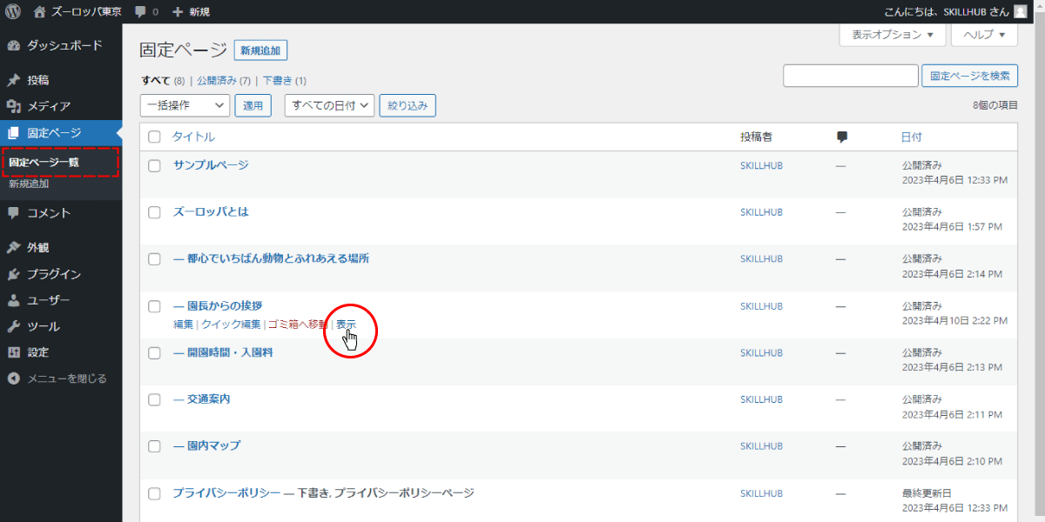Screen dimensions: 1045x522
Task: Click the plug icon beside プラグイン
Action: click(13, 274)
